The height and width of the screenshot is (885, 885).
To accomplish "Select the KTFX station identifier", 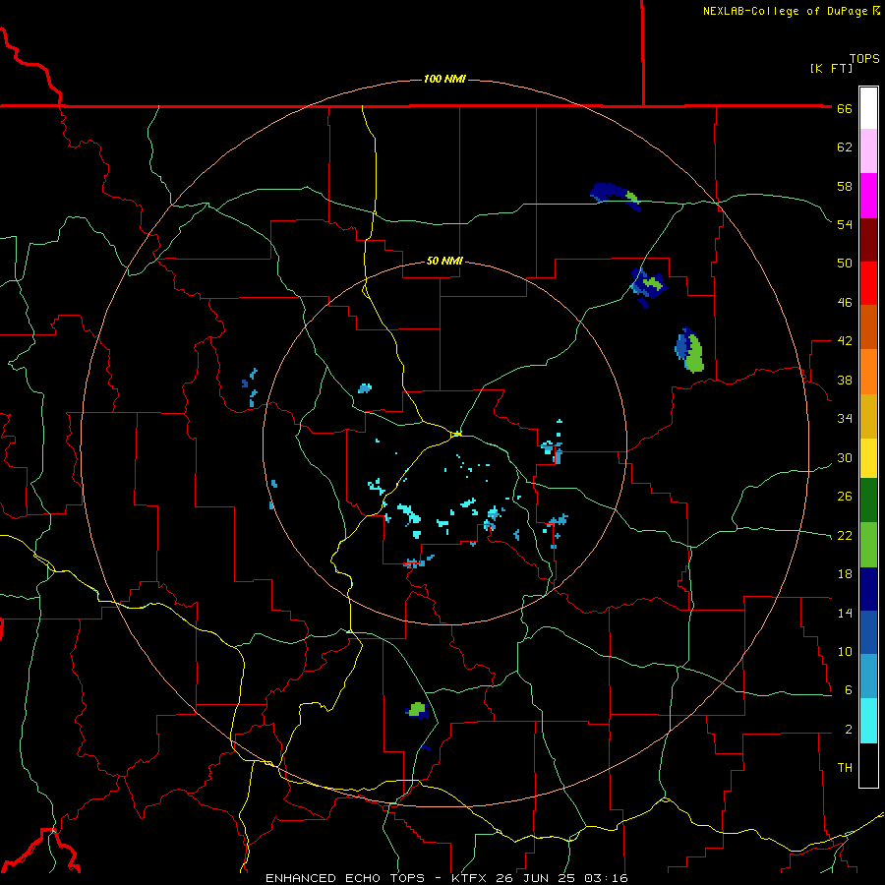I will pos(470,878).
